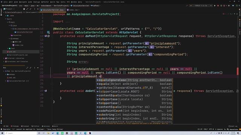The height and width of the screenshot is (135, 241).
Task: Click the principleamount string literal in the code
Action: (163, 43)
